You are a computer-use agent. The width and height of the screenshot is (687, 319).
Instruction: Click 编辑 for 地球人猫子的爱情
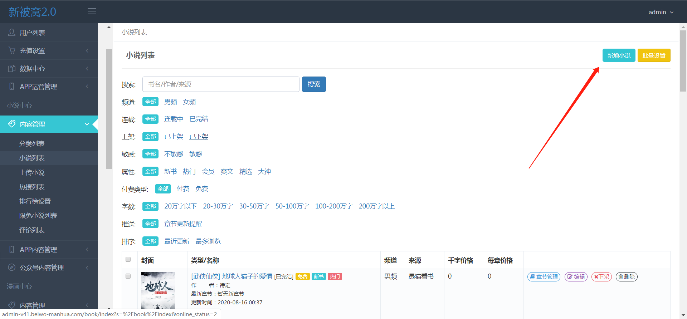point(576,277)
